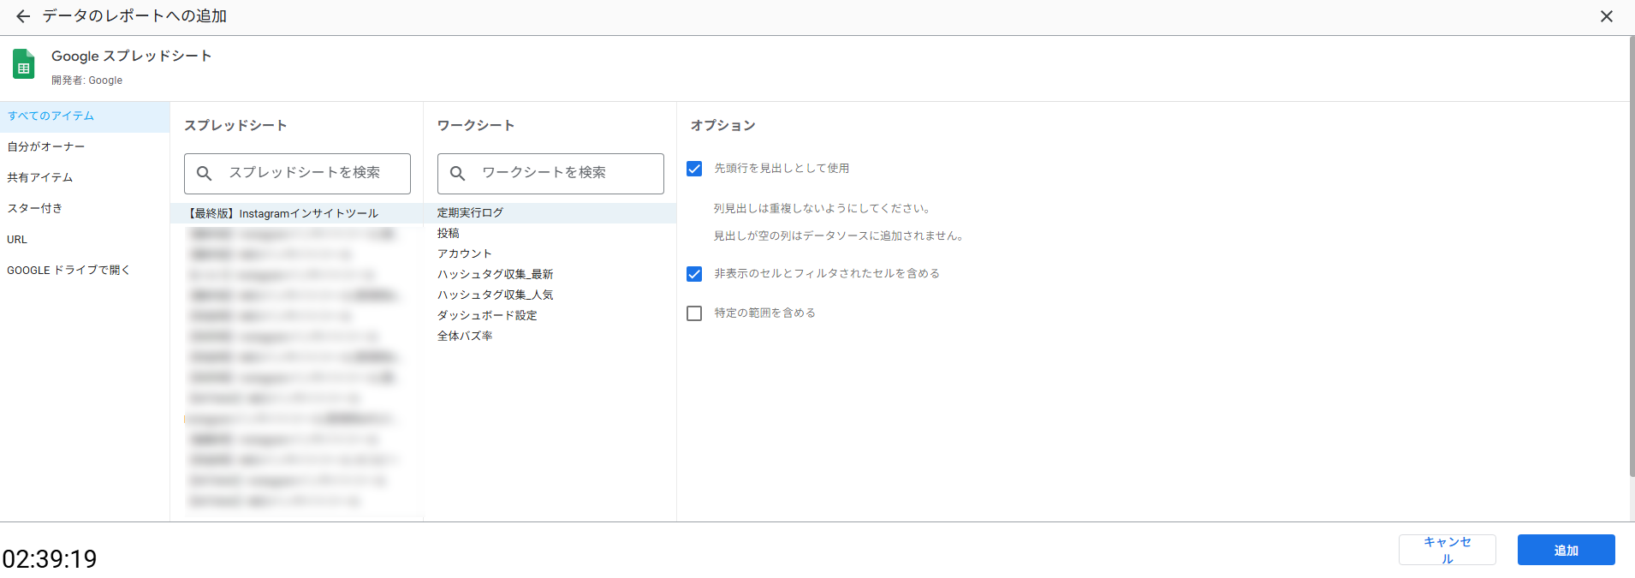Select すべてのアイテム filter
Image resolution: width=1635 pixels, height=578 pixels.
(85, 116)
